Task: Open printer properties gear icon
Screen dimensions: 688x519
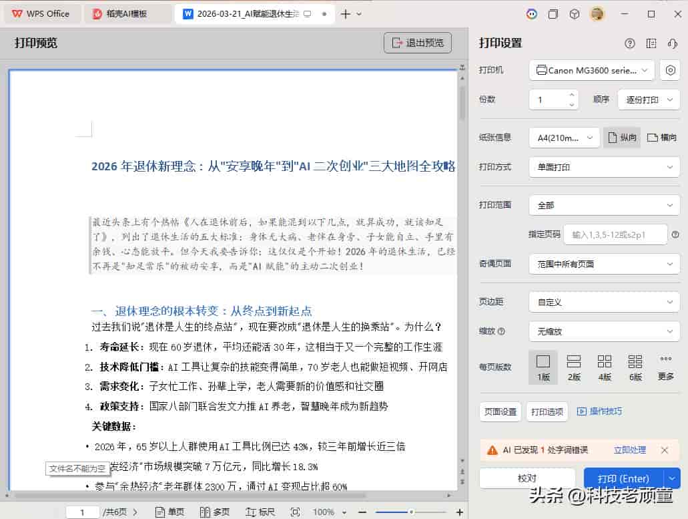Action: [670, 70]
